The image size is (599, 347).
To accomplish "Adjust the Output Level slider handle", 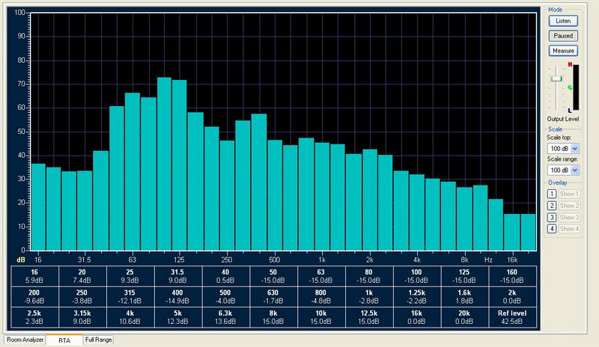I will [556, 79].
